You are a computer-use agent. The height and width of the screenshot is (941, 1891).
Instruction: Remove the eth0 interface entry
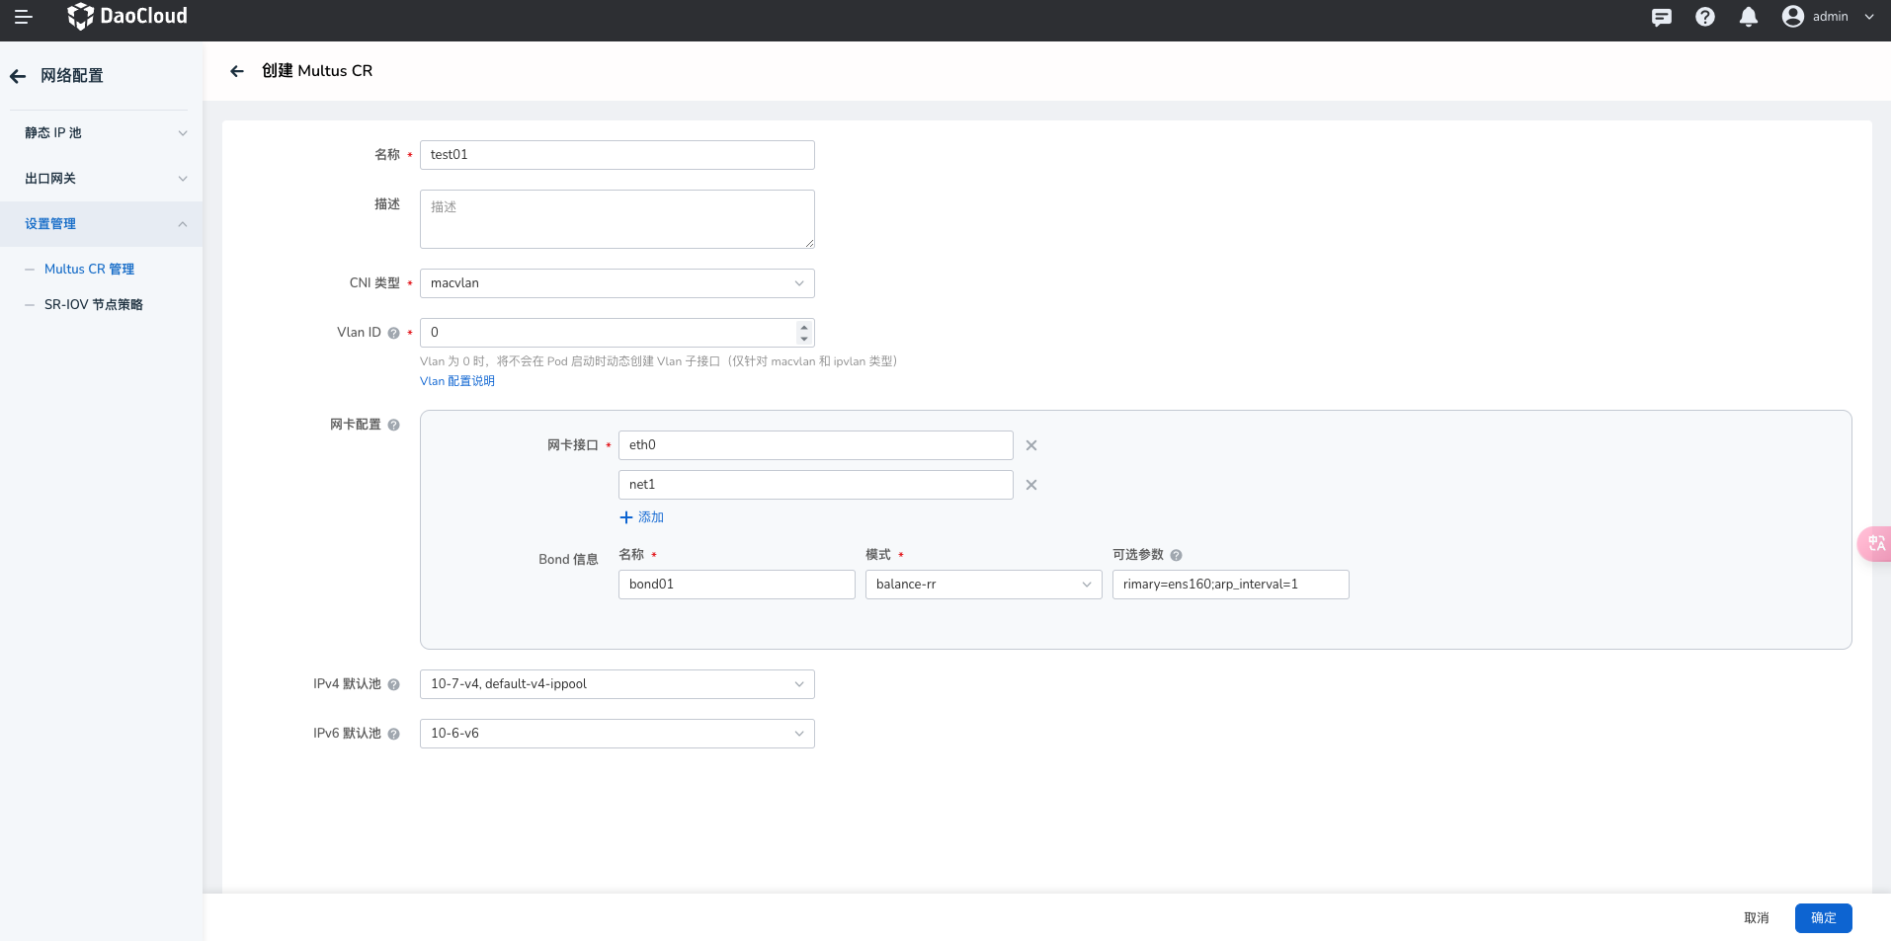[x=1031, y=445]
